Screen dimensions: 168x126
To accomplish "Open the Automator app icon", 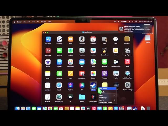I will tap(59, 39).
